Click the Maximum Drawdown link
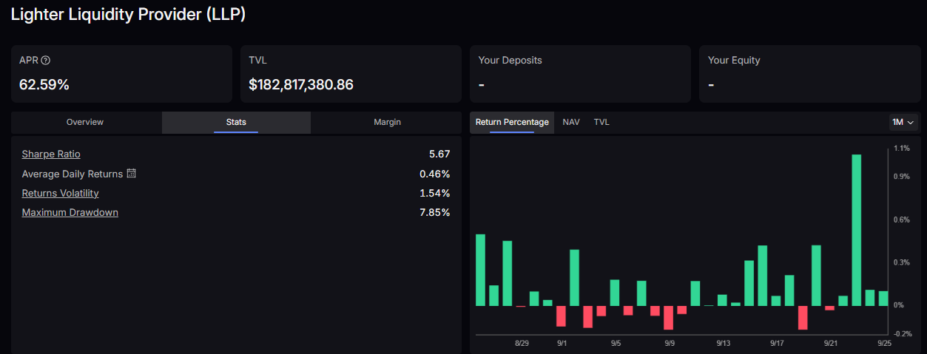The width and height of the screenshot is (927, 354). (70, 212)
